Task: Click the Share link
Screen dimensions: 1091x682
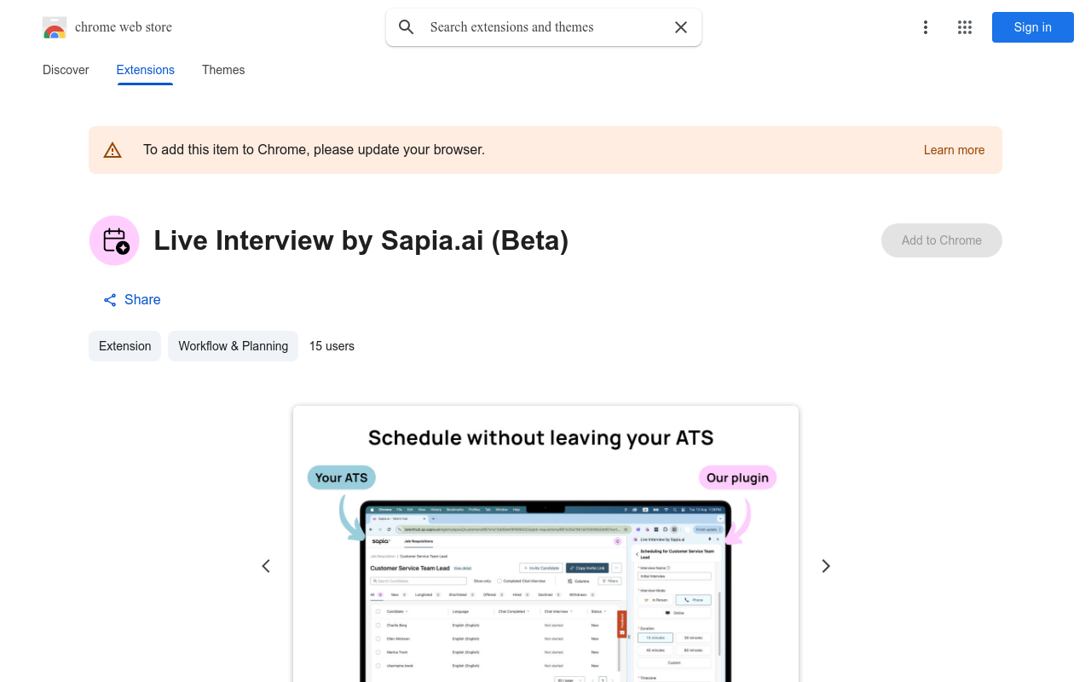Action: click(132, 300)
